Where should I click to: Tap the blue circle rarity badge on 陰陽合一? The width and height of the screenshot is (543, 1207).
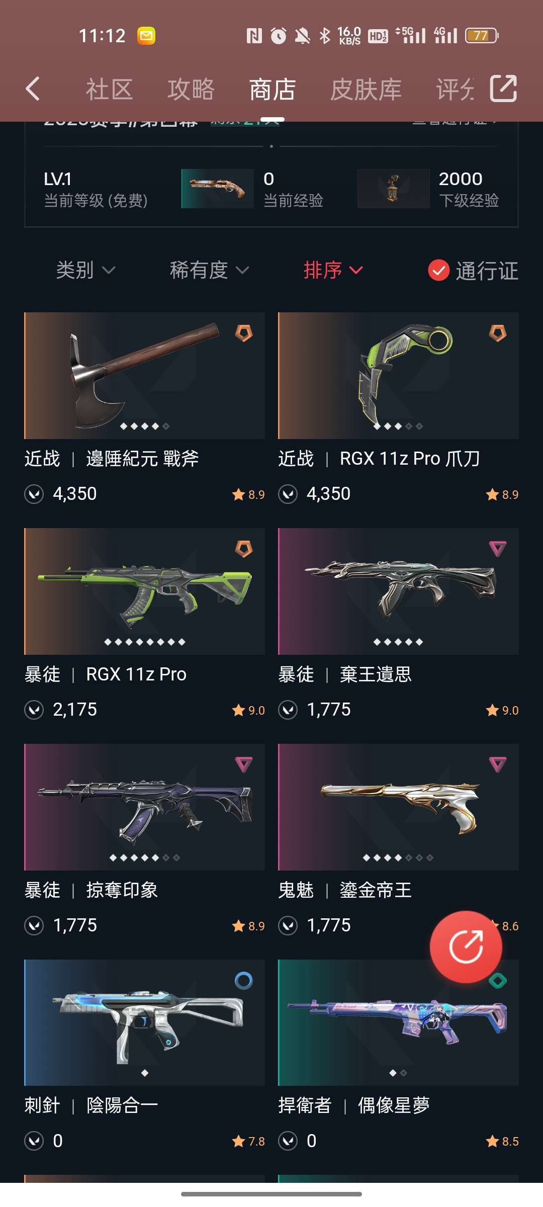click(x=244, y=980)
